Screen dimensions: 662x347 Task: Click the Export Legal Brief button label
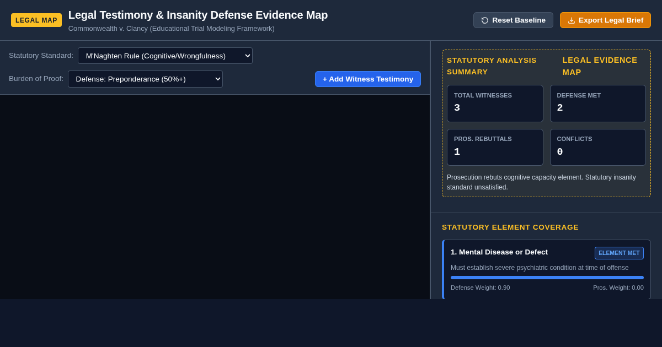(611, 20)
